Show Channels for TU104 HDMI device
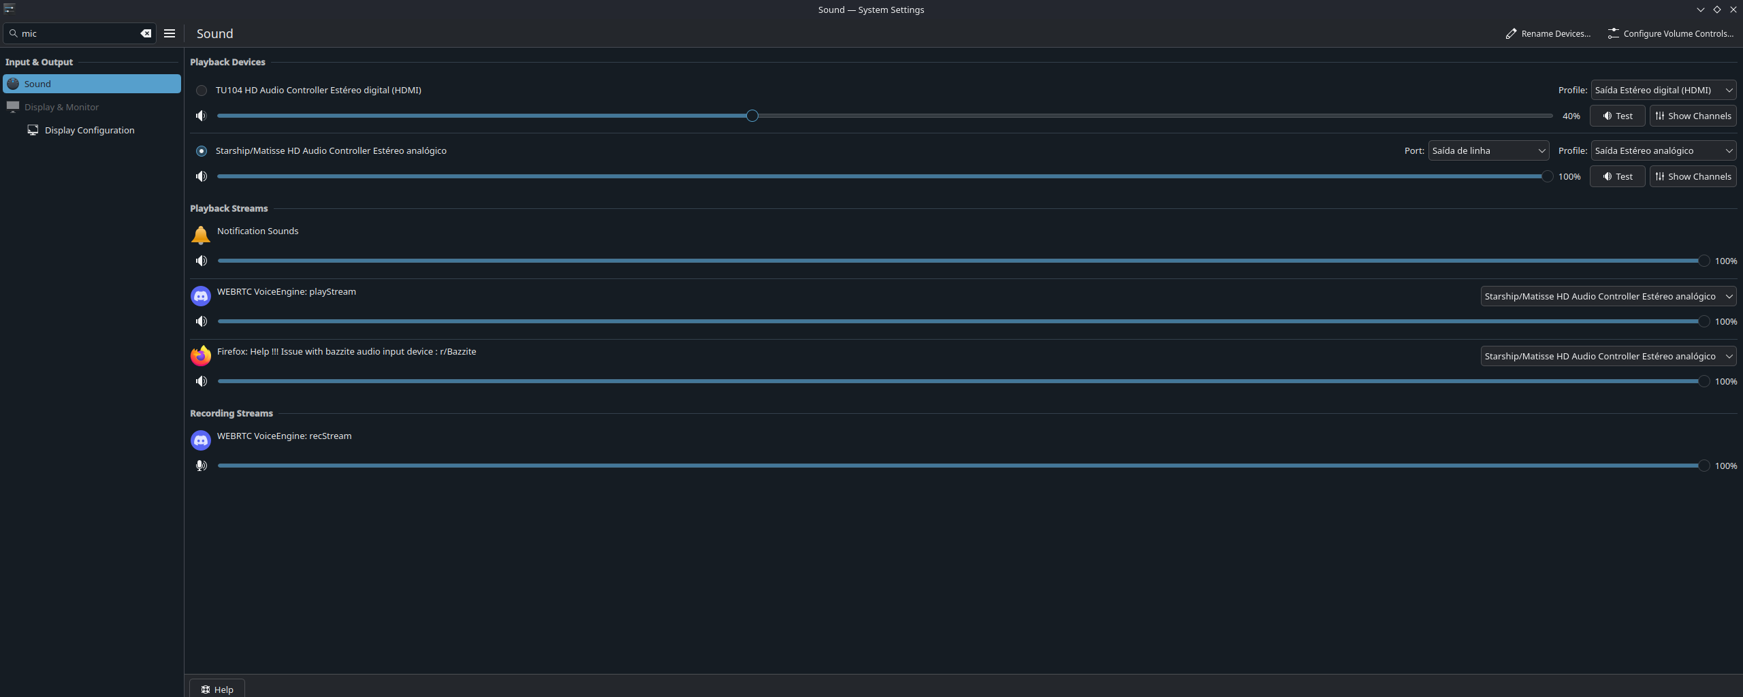 1693,116
